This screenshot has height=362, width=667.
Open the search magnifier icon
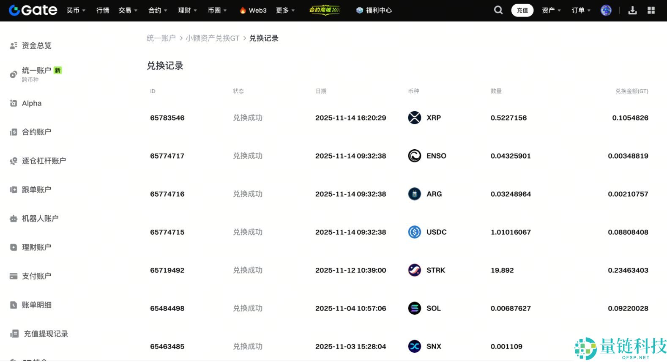(498, 10)
